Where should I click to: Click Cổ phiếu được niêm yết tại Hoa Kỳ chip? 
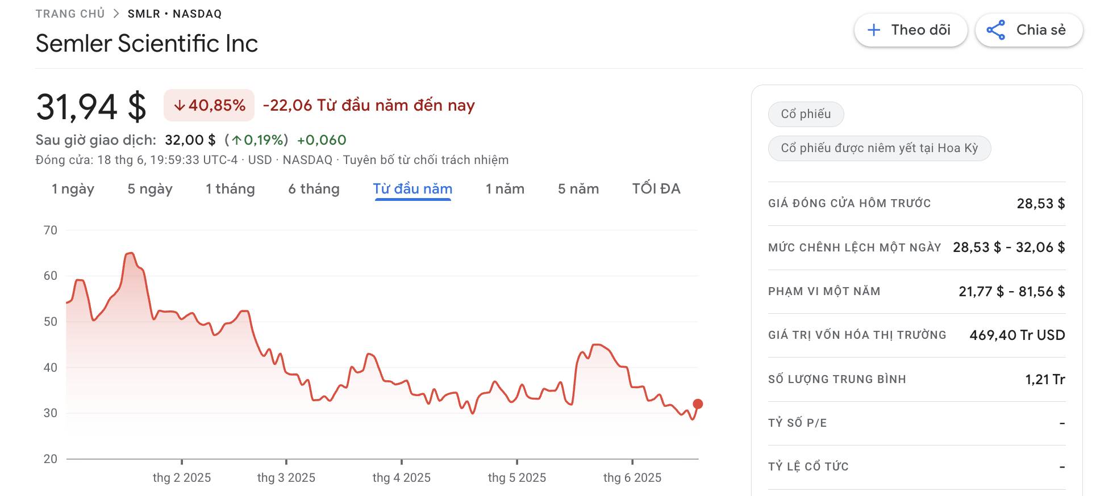pos(880,148)
